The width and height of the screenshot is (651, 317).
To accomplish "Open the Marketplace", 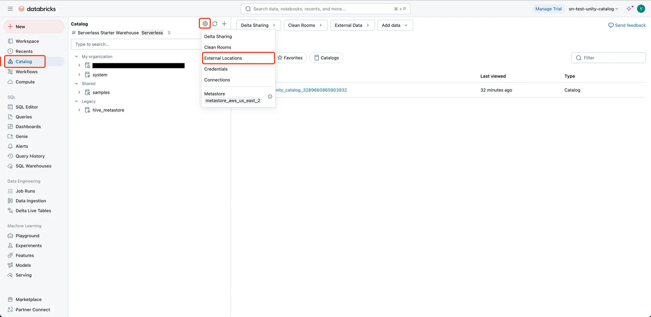I will tap(28, 300).
